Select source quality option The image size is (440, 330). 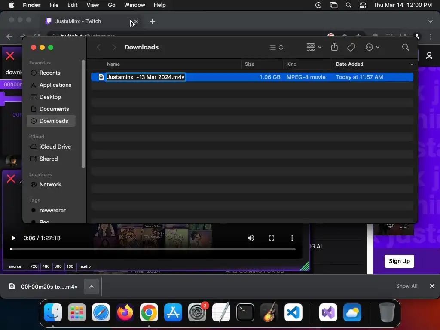(x=15, y=266)
